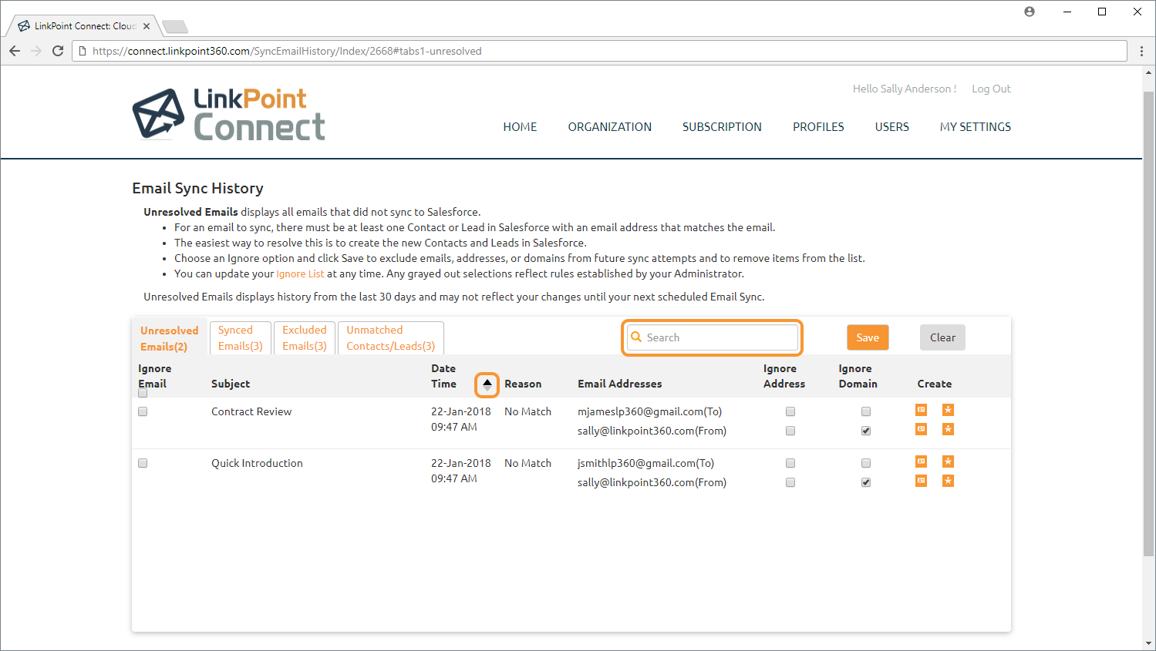Screen dimensions: 1156x651
Task: Click the site info icon in address bar
Action: coord(83,51)
